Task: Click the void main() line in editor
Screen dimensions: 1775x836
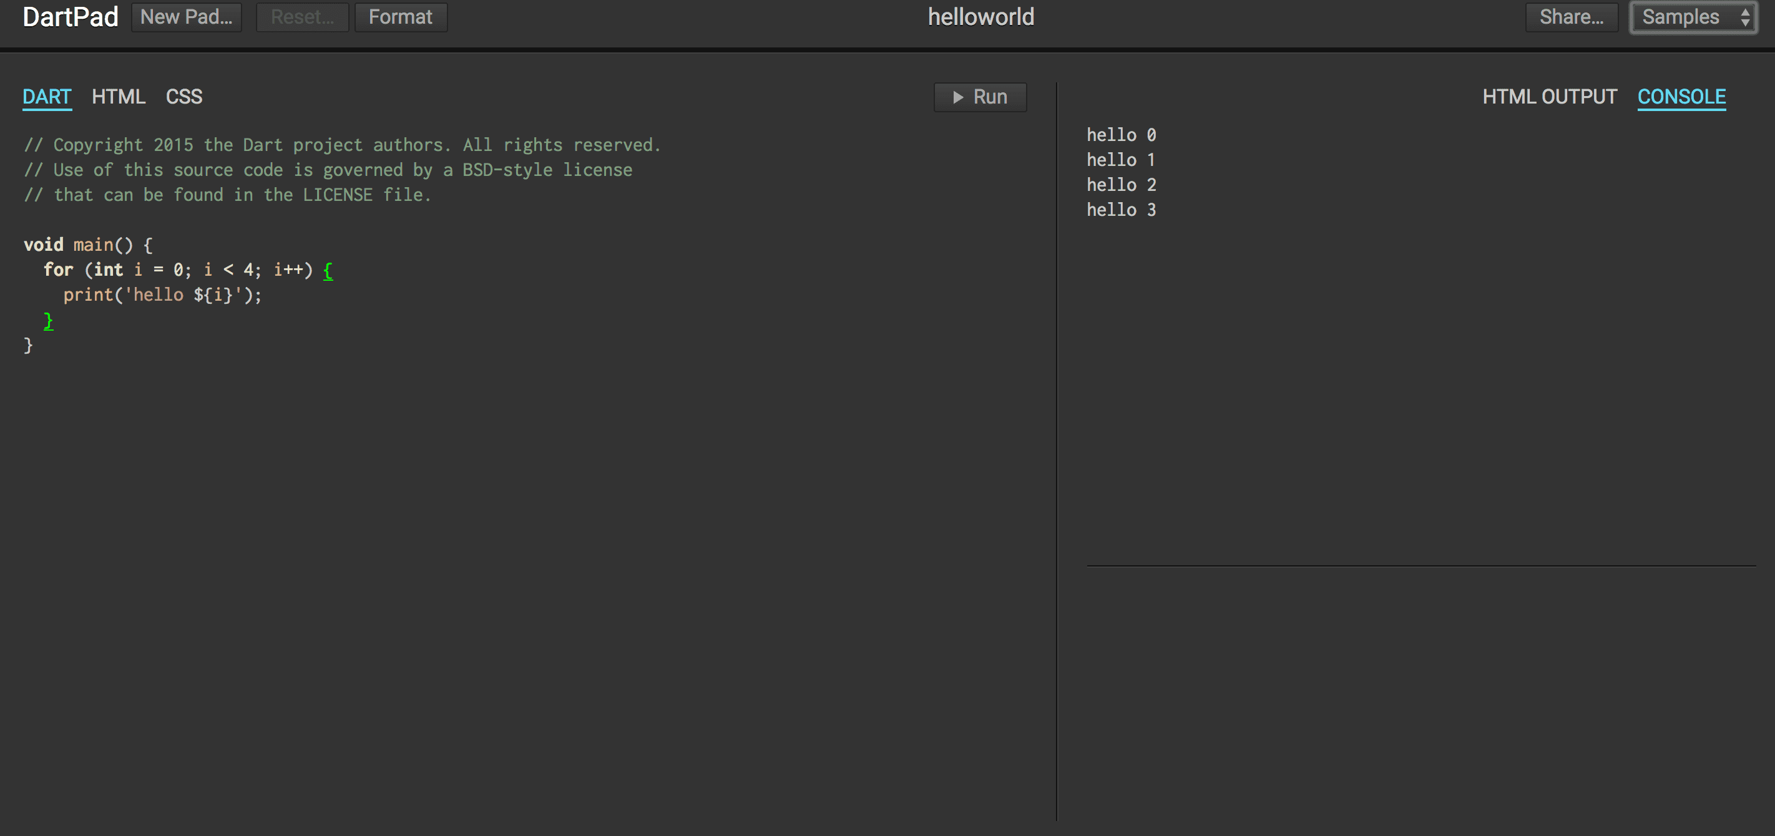Action: click(88, 245)
